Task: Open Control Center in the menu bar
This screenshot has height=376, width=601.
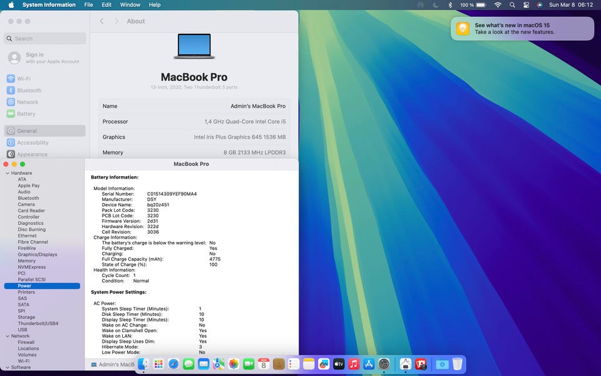Action: [526, 5]
